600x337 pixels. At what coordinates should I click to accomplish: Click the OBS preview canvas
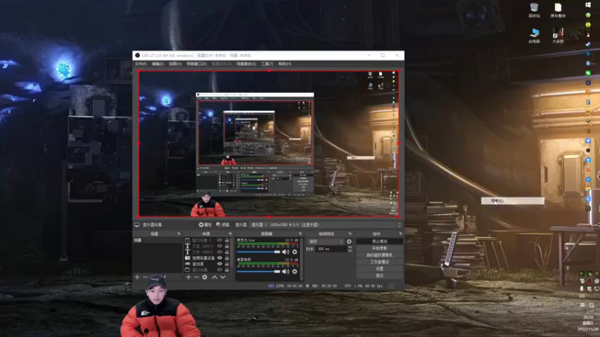268,144
